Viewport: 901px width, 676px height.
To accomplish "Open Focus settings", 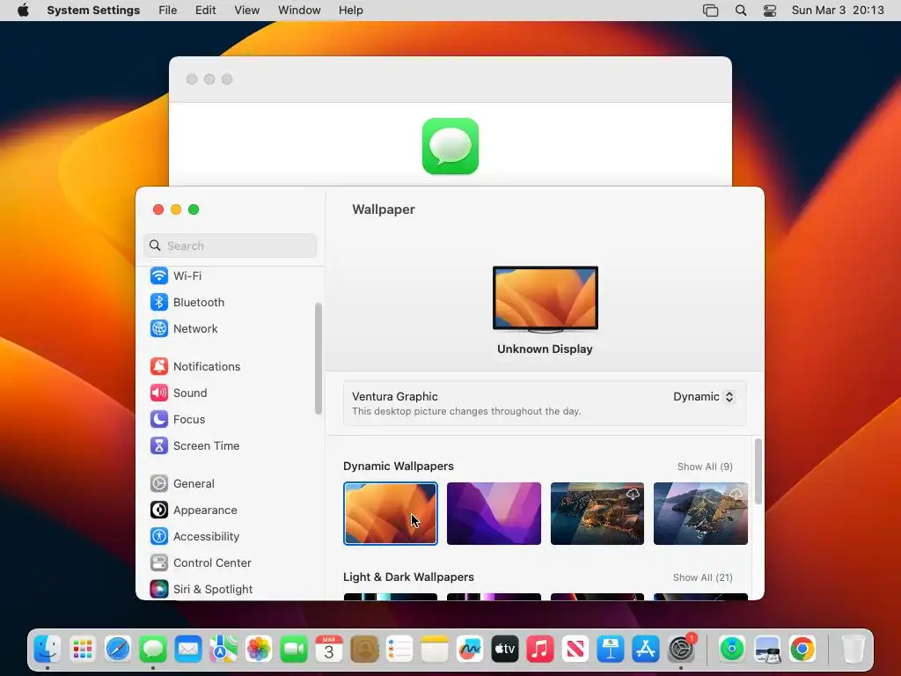I will click(178, 420).
